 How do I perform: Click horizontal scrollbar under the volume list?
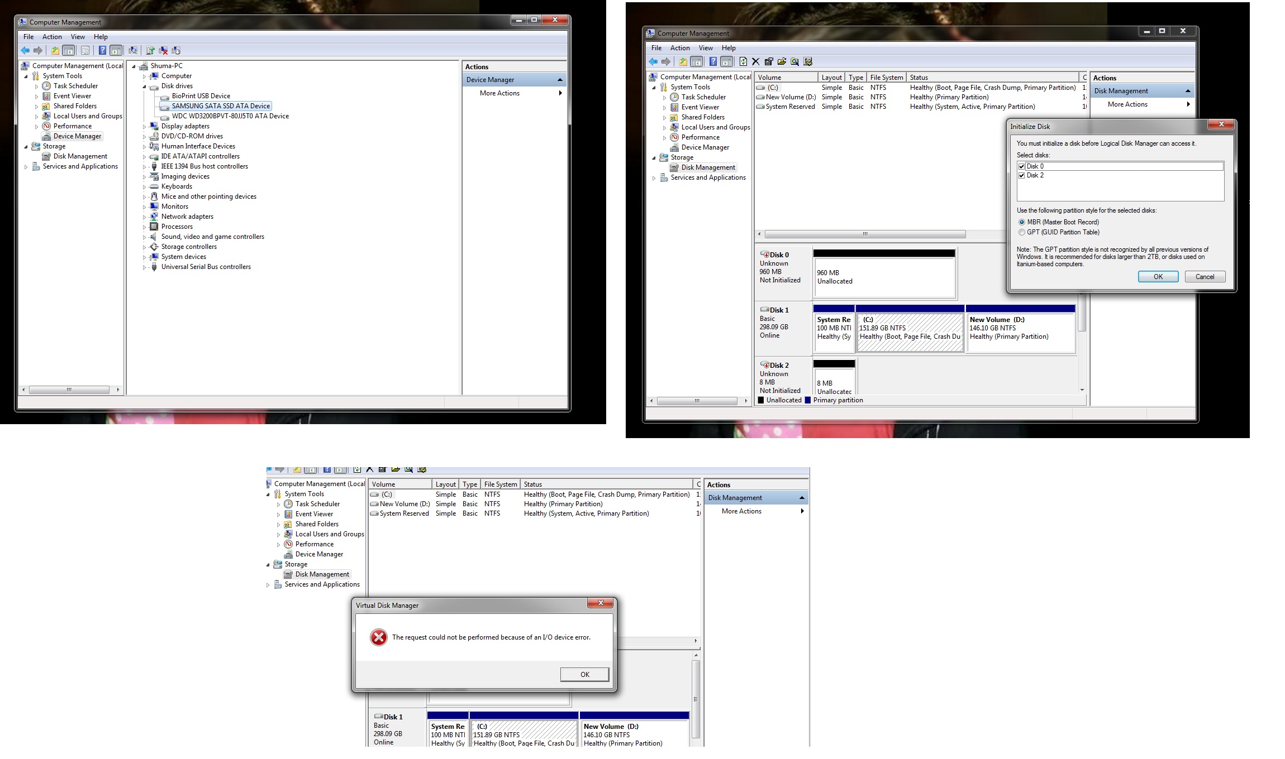click(864, 234)
